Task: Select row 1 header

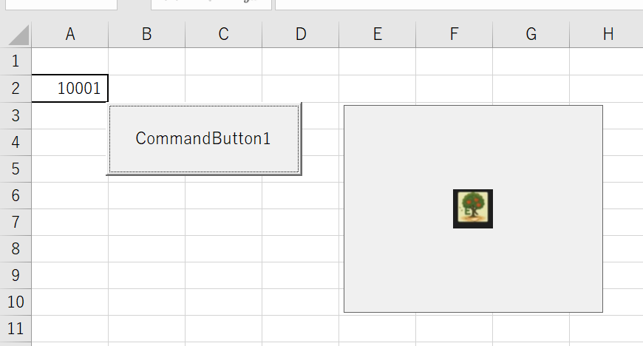Action: click(x=16, y=61)
